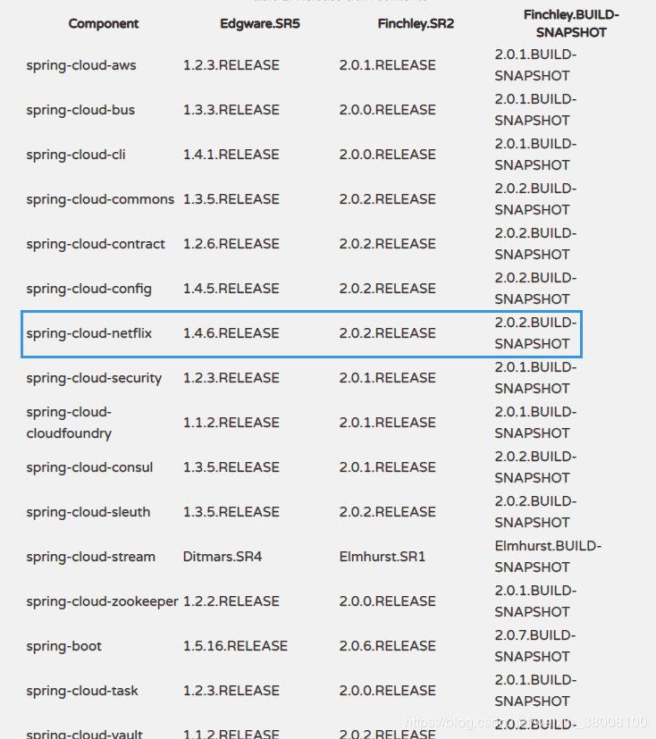Click 1.4.1.RELEASE in the spring-cloud-cli row
The width and height of the screenshot is (656, 739).
(231, 155)
